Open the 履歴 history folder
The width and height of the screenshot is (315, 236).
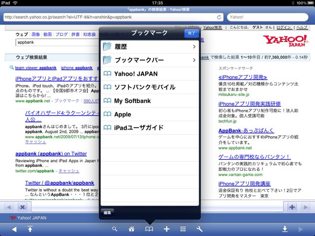coord(150,47)
